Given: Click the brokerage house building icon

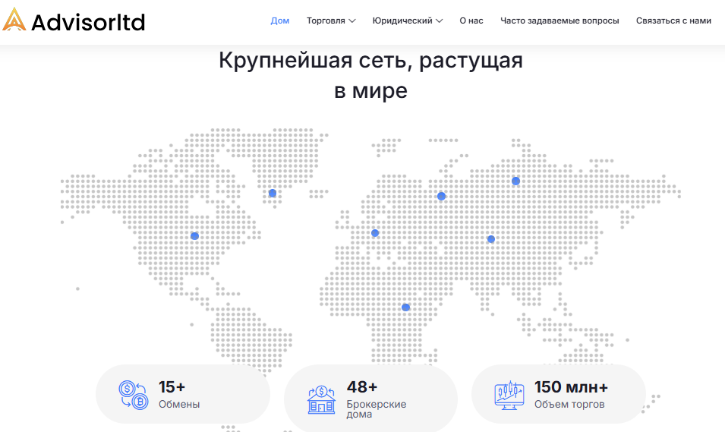Looking at the screenshot, I should (321, 399).
